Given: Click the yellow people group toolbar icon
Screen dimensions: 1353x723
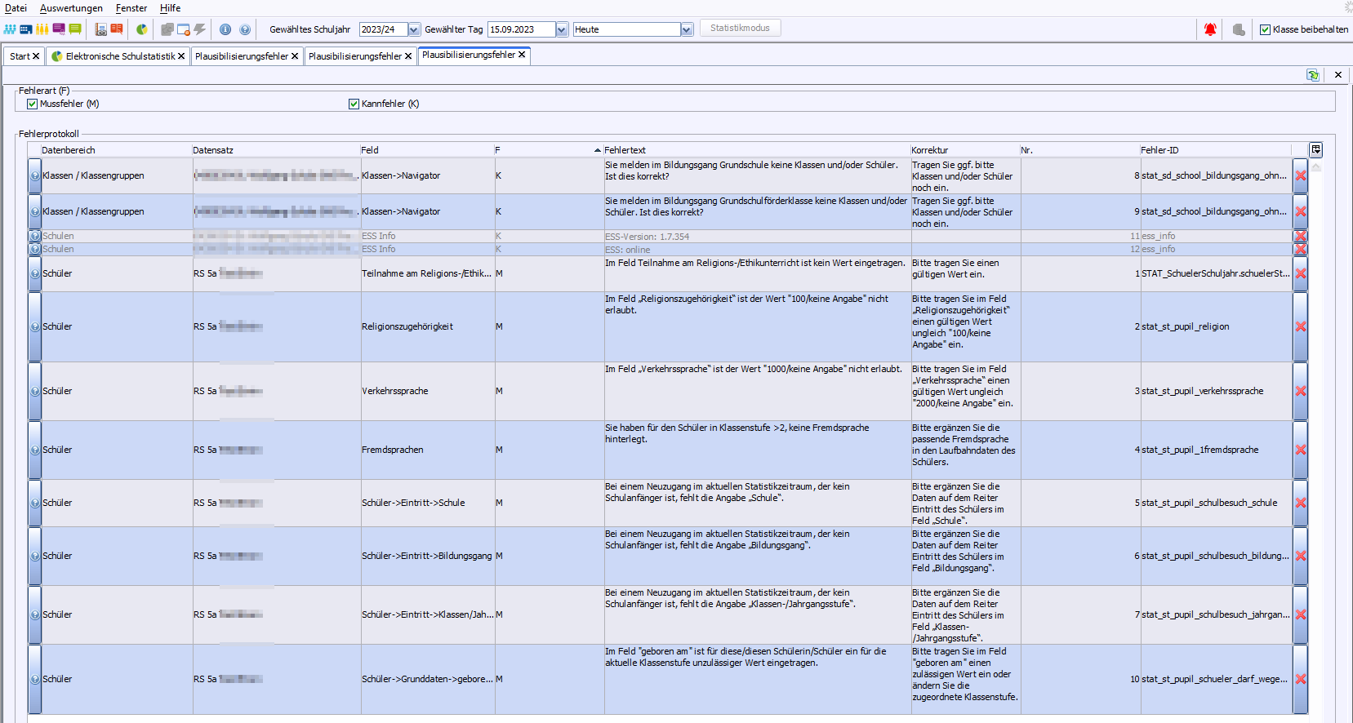Looking at the screenshot, I should 42,29.
